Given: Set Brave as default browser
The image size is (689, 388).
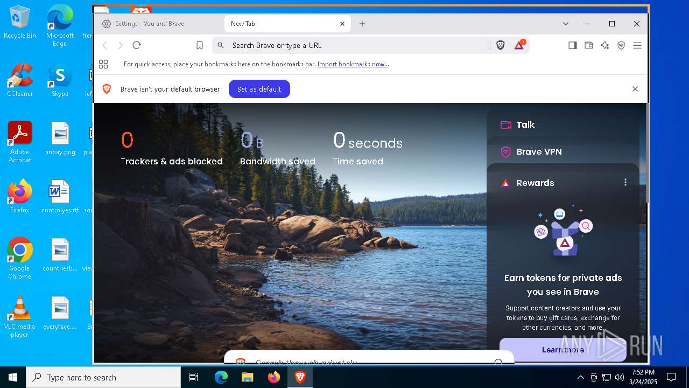Looking at the screenshot, I should pos(259,89).
